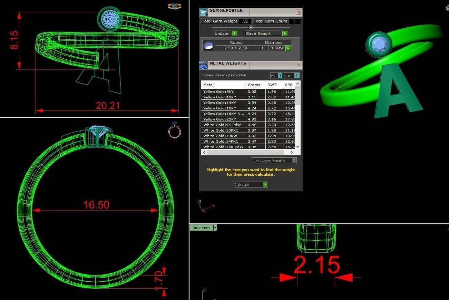Run the Calculate green arrow button
This screenshot has height=300, width=449.
coord(265,185)
